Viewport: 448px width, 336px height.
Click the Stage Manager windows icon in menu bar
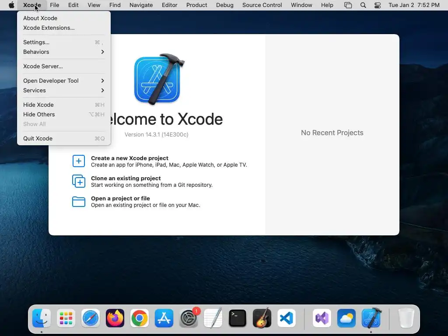[348, 5]
